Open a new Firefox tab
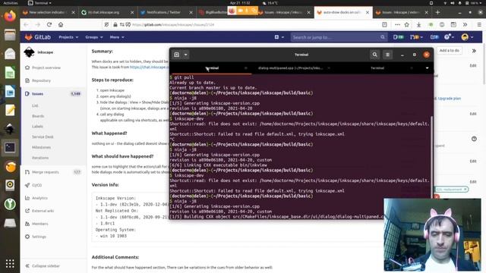The width and height of the screenshot is (486, 273). [x=437, y=12]
